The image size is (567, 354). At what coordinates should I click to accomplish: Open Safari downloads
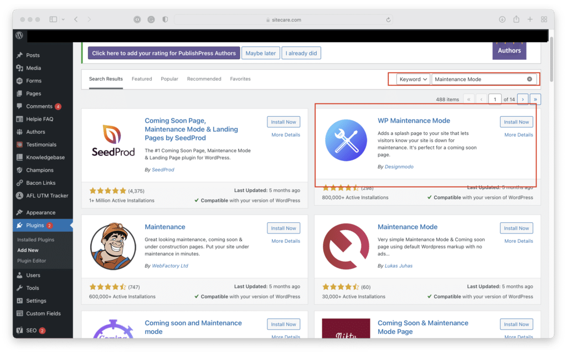[502, 19]
